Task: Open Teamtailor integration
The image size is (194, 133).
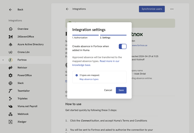Action: point(25,91)
